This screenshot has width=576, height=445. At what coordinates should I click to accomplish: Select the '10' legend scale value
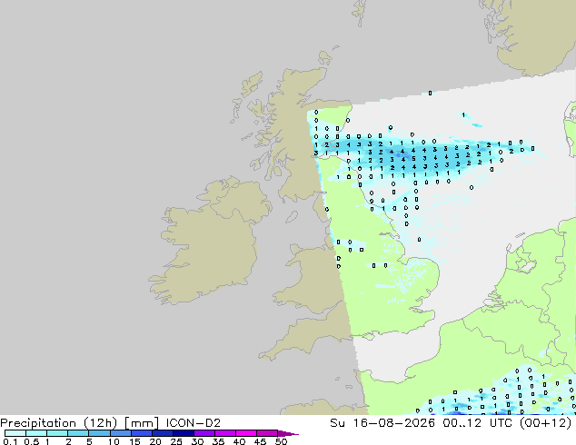114,441
